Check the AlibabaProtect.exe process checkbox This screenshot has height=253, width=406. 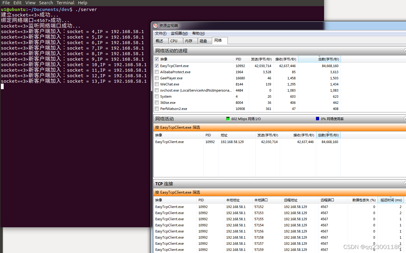point(157,72)
